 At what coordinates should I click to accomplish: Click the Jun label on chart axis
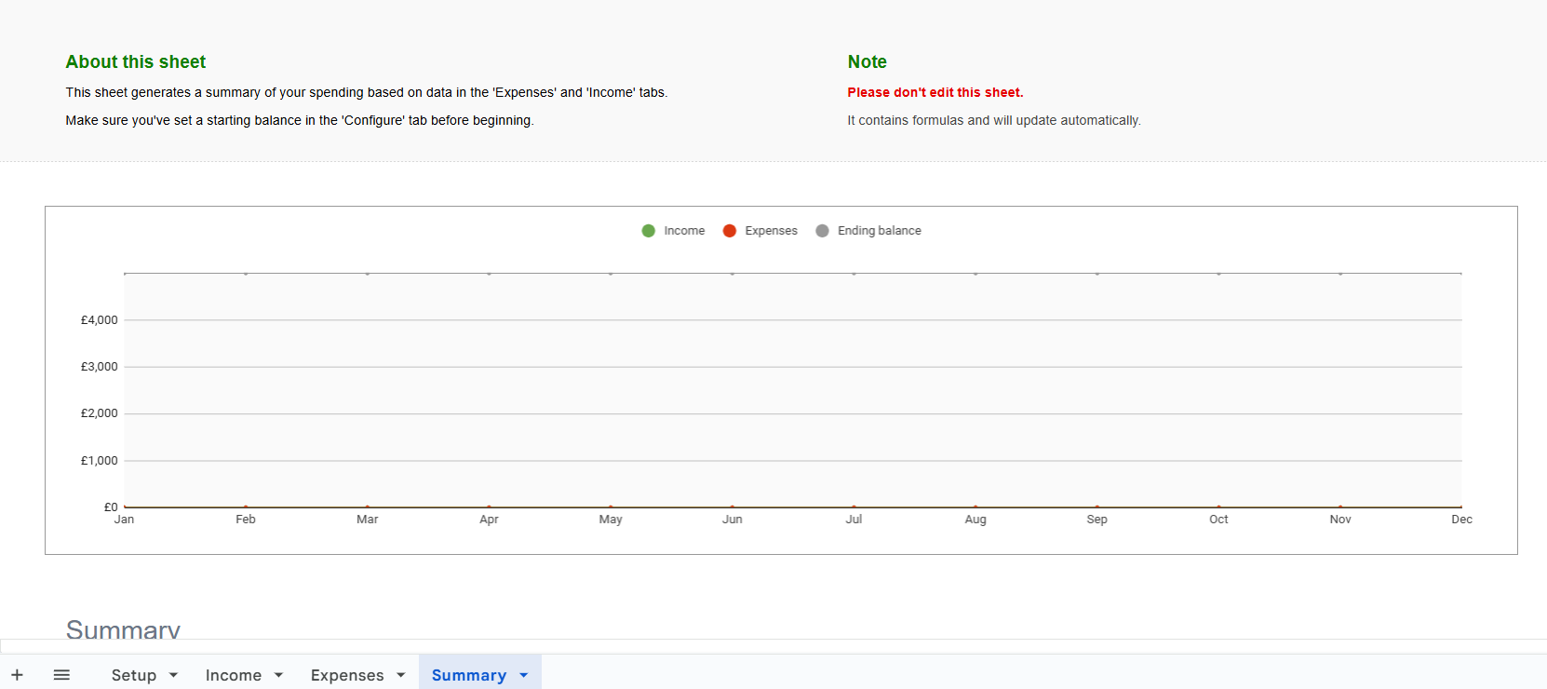(x=733, y=520)
